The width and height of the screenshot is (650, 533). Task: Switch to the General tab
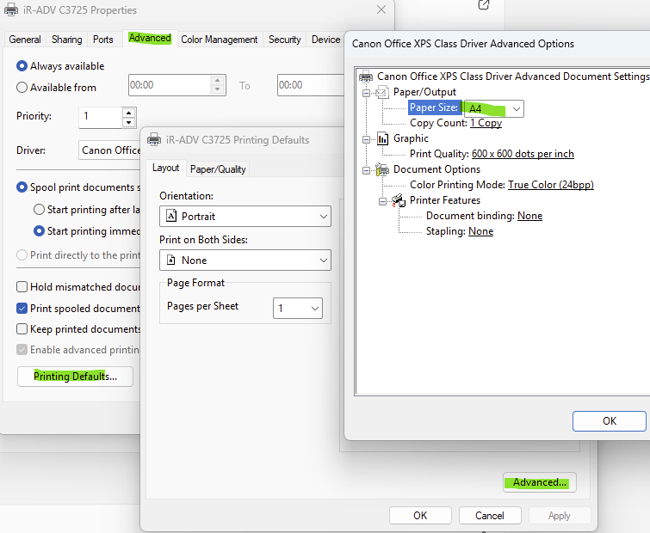[x=25, y=40]
